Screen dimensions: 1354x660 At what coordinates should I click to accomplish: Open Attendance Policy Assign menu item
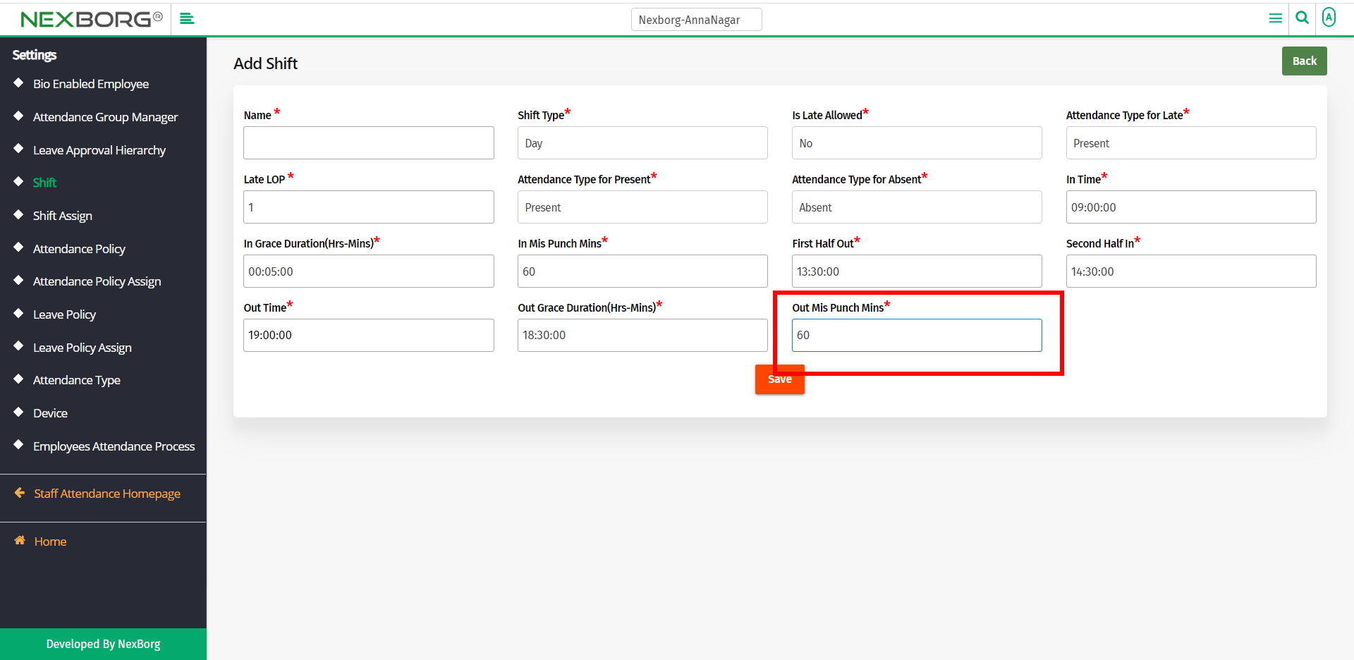pyautogui.click(x=97, y=281)
